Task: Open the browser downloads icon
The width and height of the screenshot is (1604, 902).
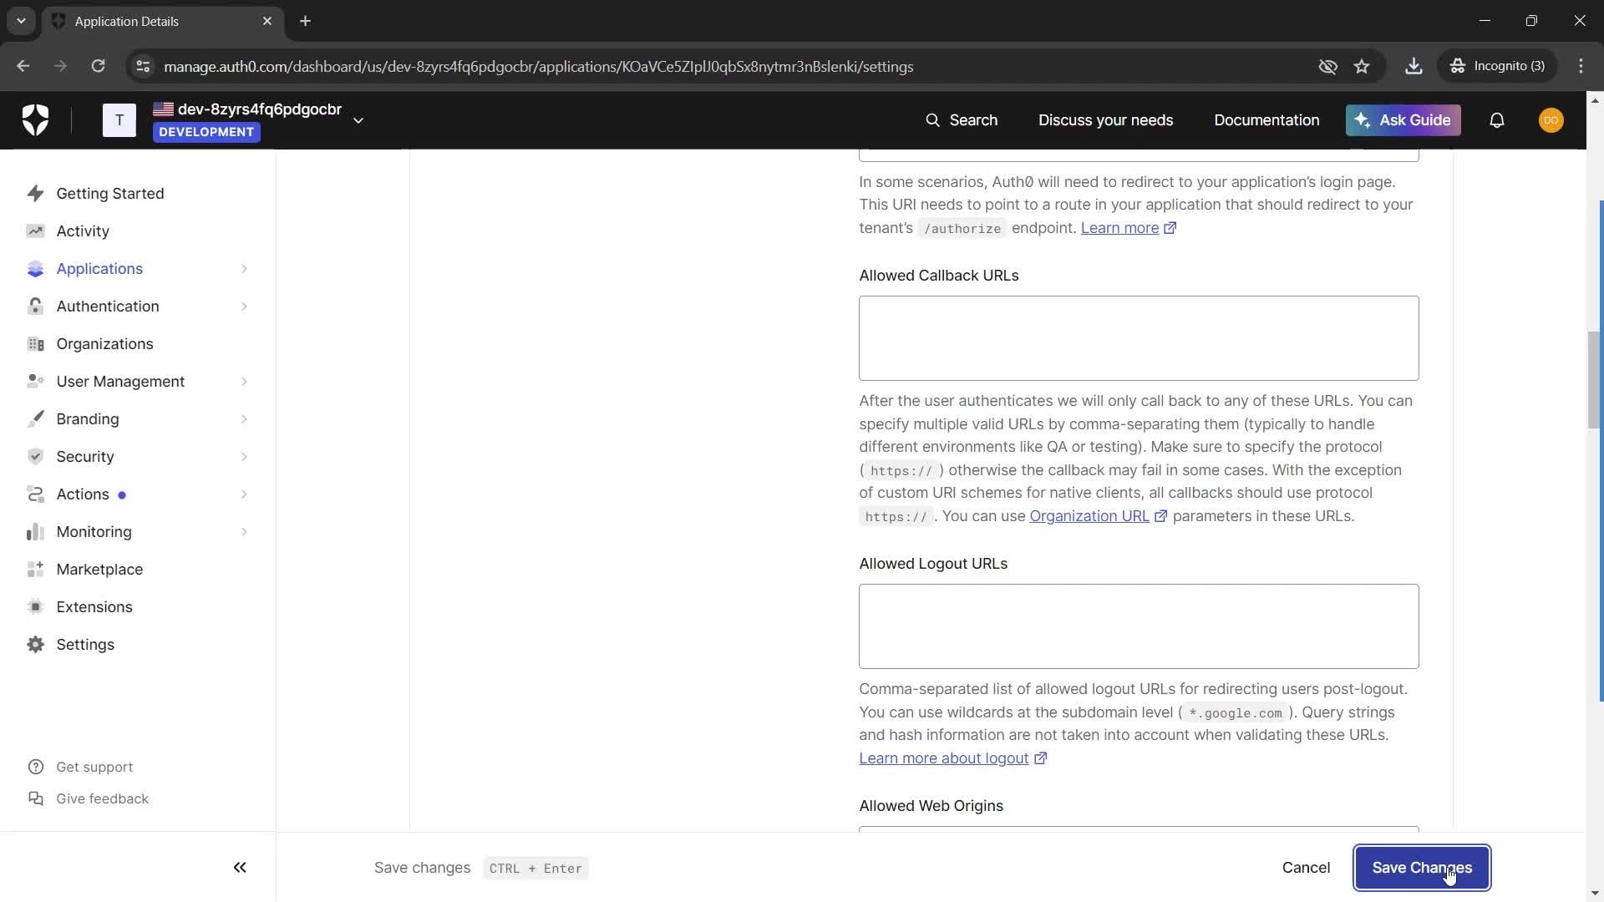Action: click(1414, 66)
